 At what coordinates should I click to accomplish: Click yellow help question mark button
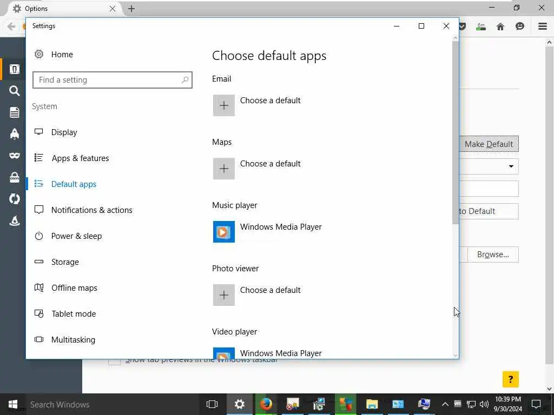coord(511,379)
